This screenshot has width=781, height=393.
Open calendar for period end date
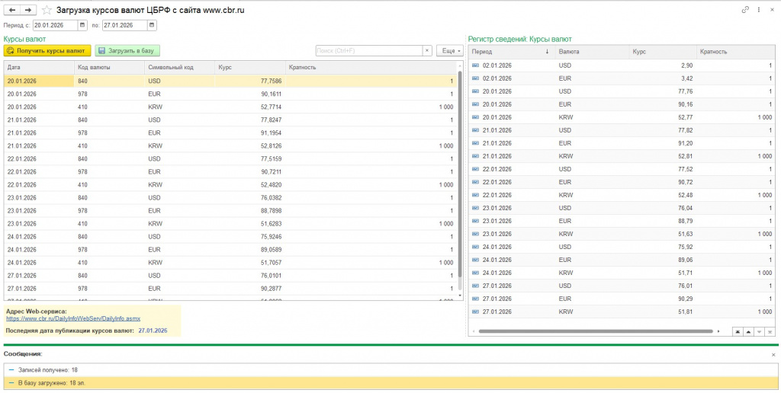pyautogui.click(x=152, y=25)
